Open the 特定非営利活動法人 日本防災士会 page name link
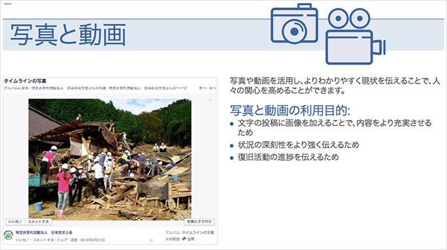This screenshot has width=447, height=250. pyautogui.click(x=44, y=232)
